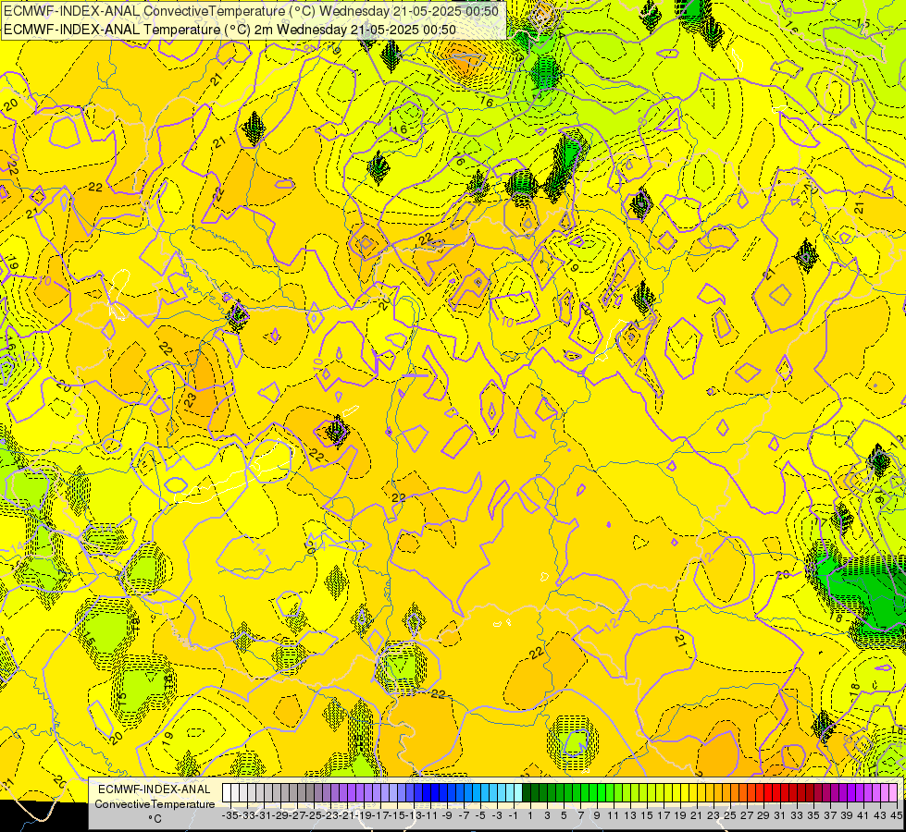Click the '-29' legend scale value
The width and height of the screenshot is (906, 832).
point(280,816)
